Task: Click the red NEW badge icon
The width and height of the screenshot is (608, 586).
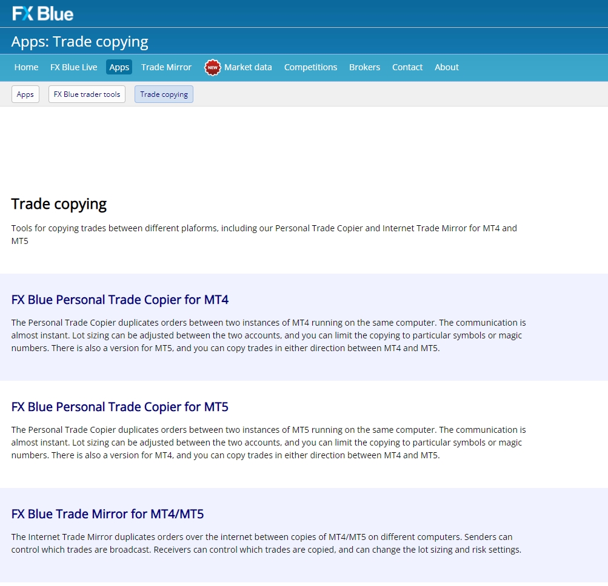Action: coord(212,67)
